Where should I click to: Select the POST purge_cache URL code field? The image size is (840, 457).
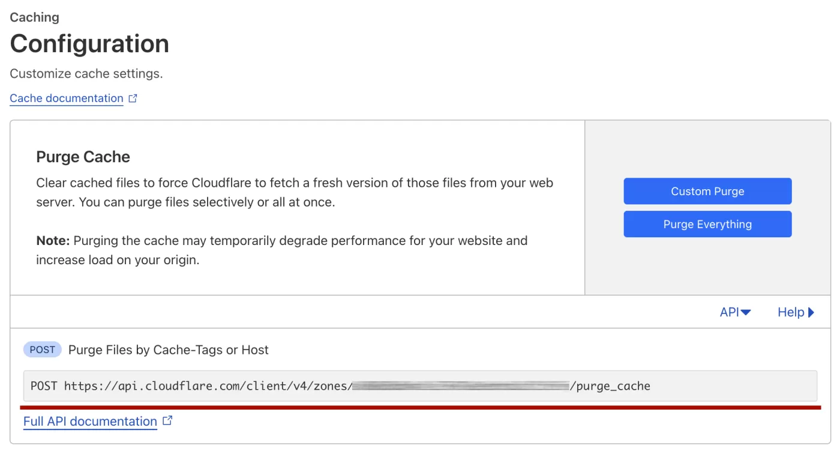[x=420, y=386]
